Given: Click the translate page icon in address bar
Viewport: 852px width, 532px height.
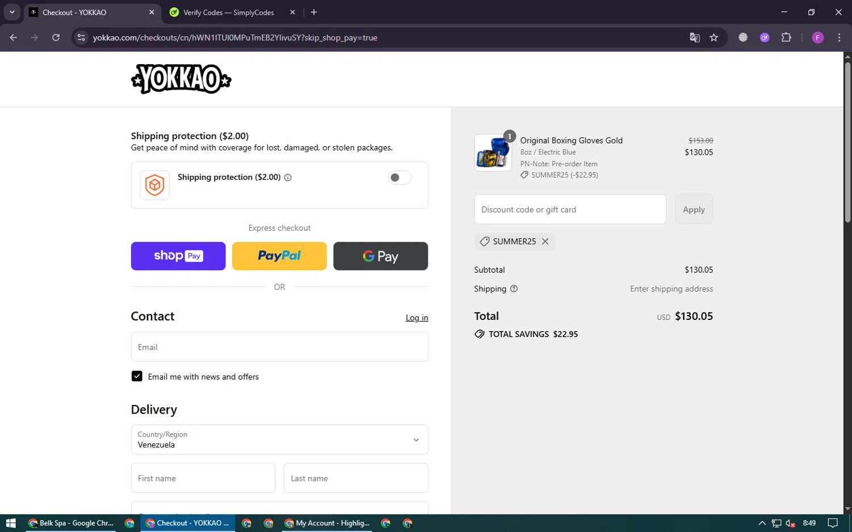Looking at the screenshot, I should click(695, 37).
